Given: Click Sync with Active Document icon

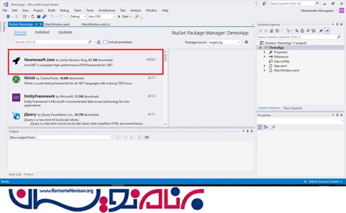Looking at the screenshot, I should click(x=296, y=31).
